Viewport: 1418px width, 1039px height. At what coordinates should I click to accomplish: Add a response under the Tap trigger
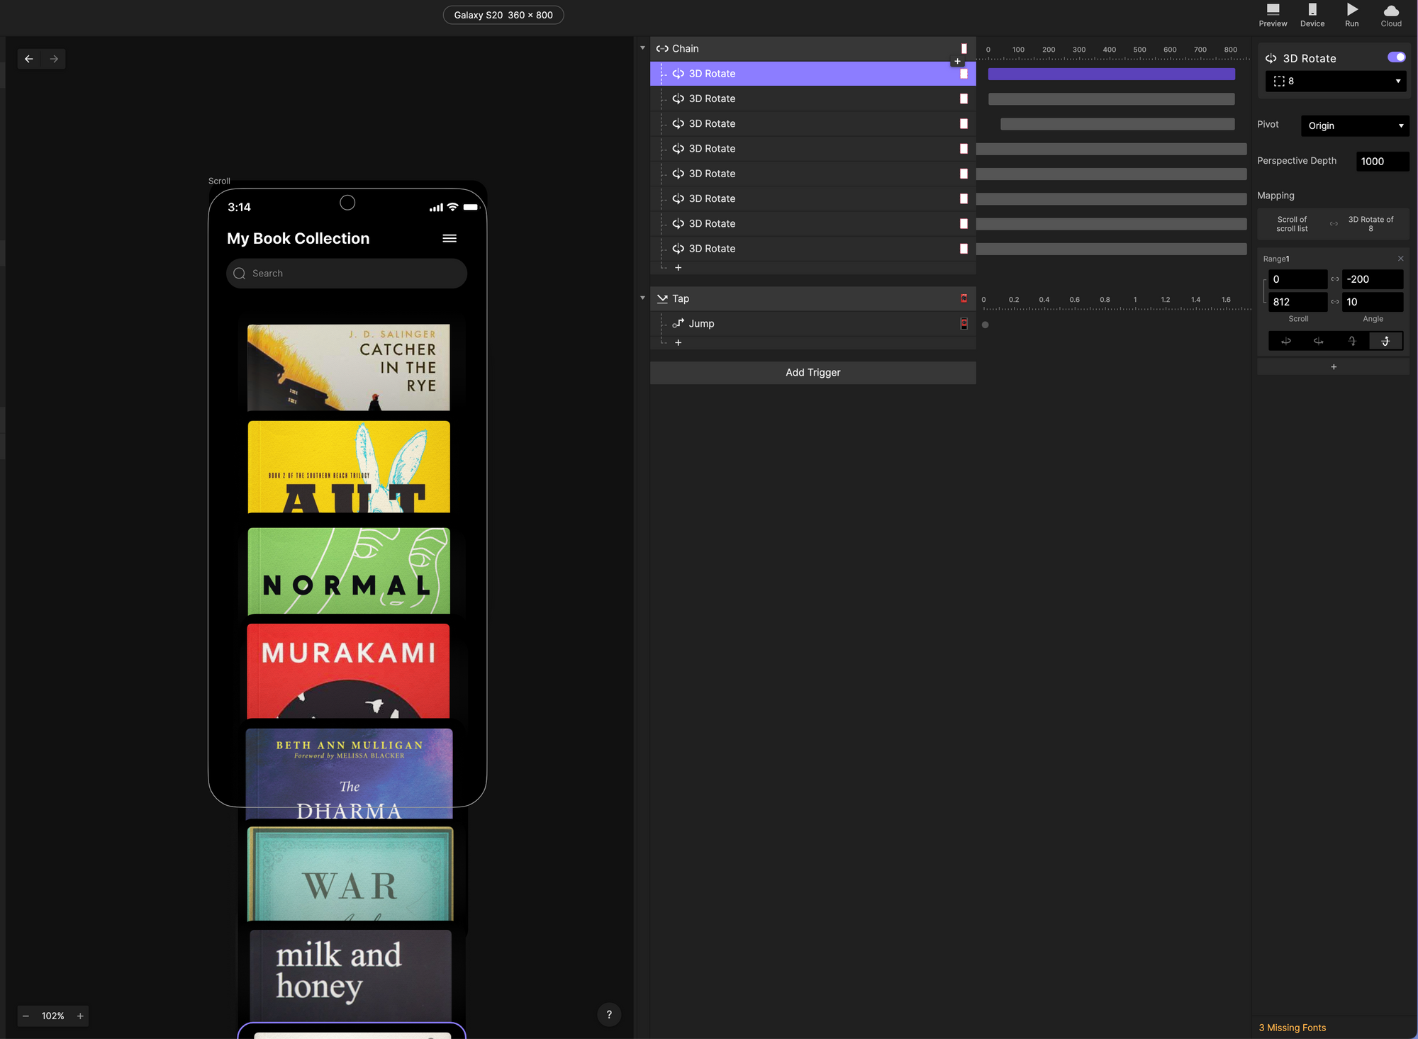pyautogui.click(x=678, y=343)
